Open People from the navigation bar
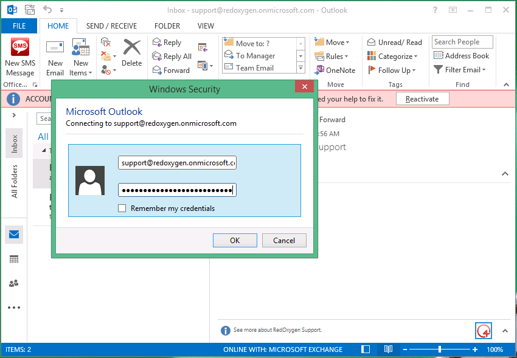Viewport: 517px width, 358px height. pyautogui.click(x=14, y=283)
